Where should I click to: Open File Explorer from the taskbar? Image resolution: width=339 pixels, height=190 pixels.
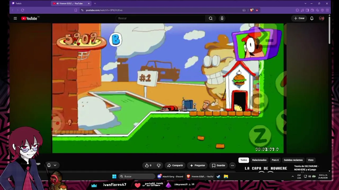tap(226, 176)
